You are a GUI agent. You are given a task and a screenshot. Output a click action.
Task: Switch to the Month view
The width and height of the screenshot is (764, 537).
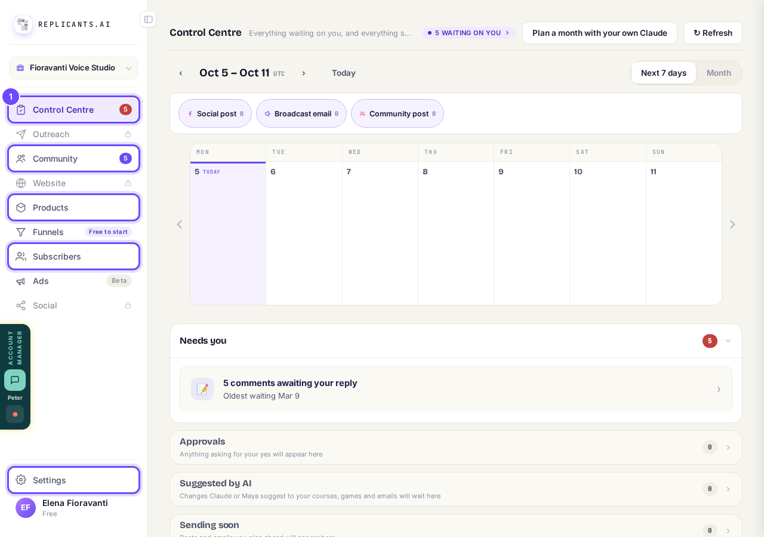click(x=719, y=73)
